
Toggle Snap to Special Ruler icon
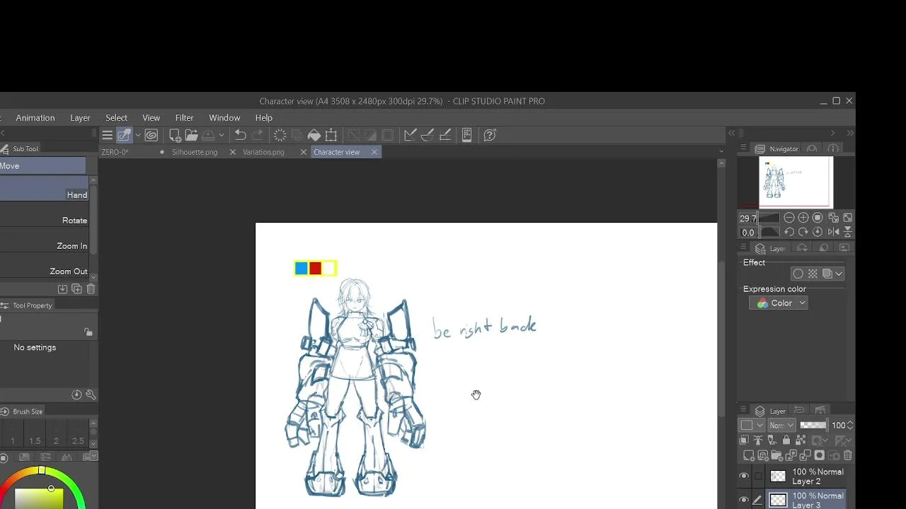pos(428,135)
